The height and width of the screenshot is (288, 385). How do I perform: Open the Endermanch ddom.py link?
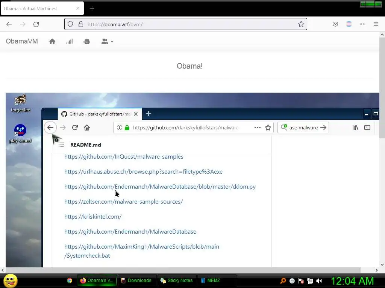(x=160, y=187)
